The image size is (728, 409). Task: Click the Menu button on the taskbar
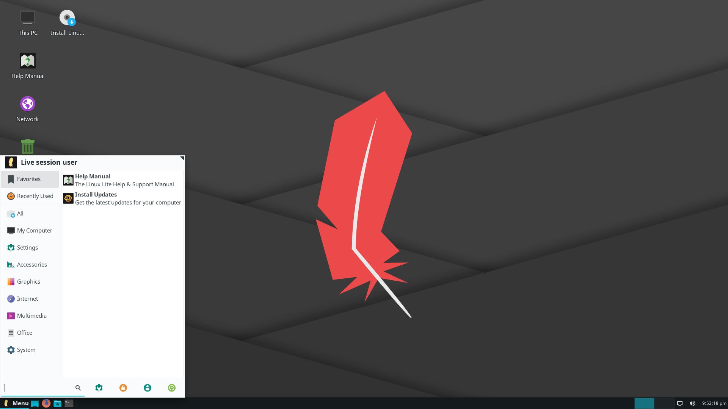click(16, 403)
